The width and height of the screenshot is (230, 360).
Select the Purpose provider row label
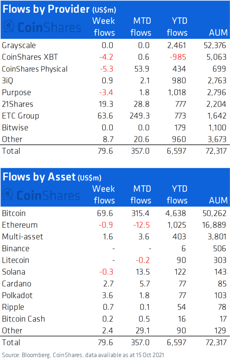click(x=16, y=92)
